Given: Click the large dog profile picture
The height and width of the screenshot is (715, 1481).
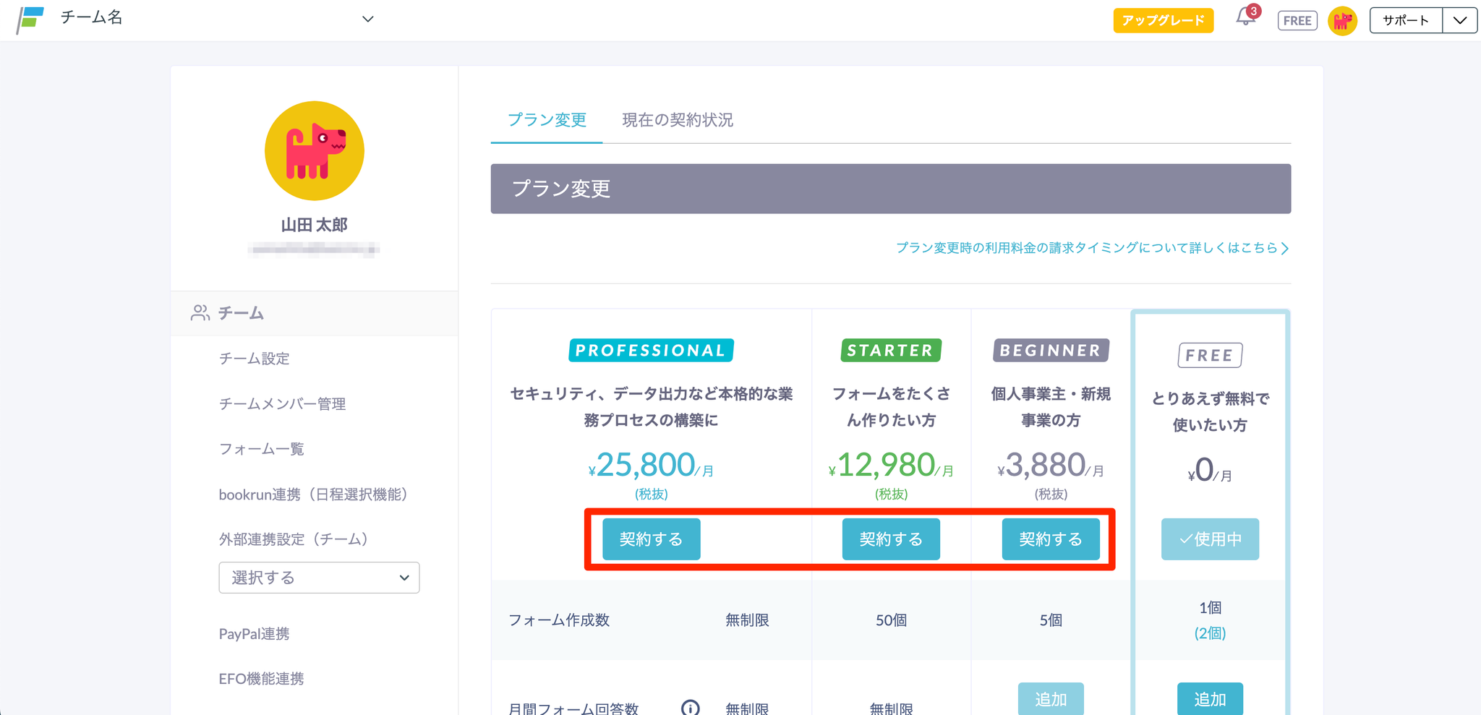Looking at the screenshot, I should pos(314,151).
